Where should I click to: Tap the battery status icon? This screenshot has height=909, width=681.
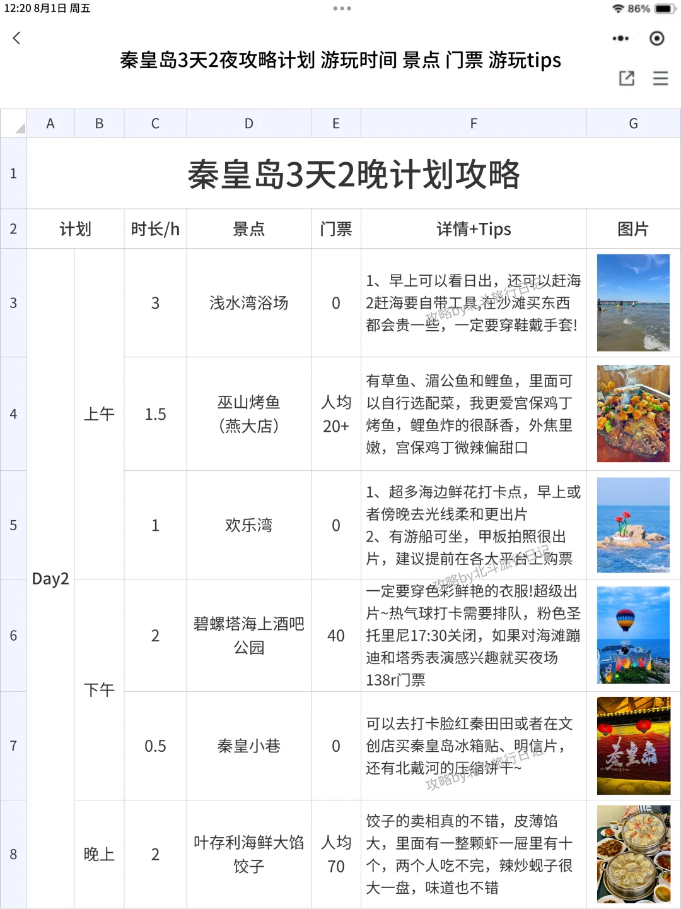[x=665, y=9]
